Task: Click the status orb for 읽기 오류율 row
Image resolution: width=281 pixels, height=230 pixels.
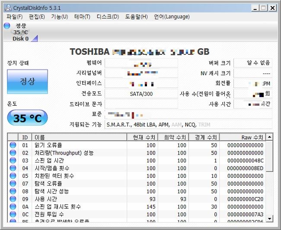Action: click(13, 145)
